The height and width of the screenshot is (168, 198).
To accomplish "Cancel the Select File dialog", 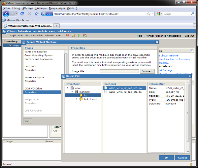I will (x=182, y=158).
